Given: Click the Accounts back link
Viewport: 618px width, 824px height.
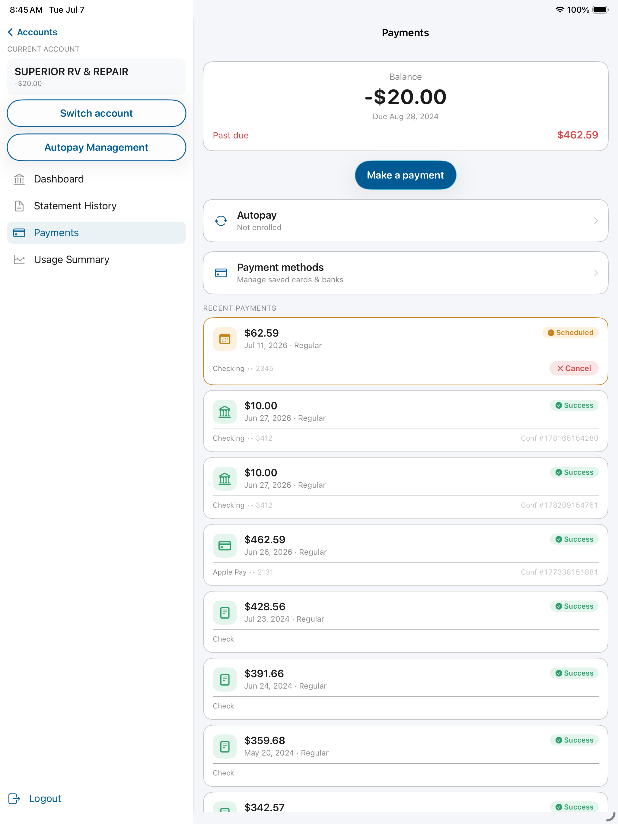Looking at the screenshot, I should tap(32, 32).
